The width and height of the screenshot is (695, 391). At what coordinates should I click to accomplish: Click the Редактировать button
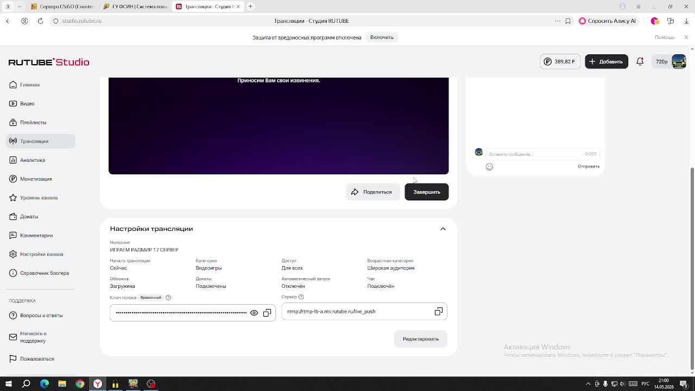(x=421, y=339)
